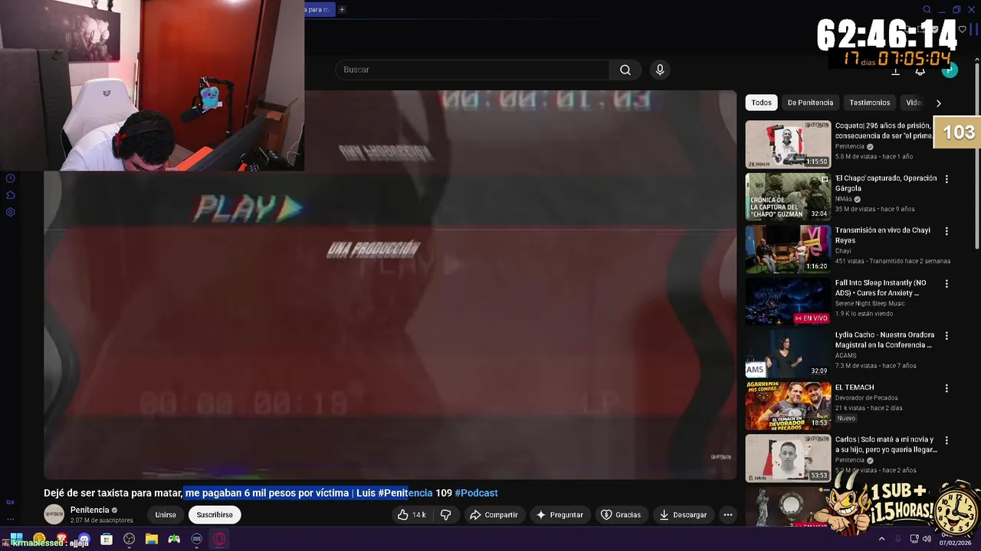The height and width of the screenshot is (551, 981).
Task: Show hidden system tray icons chevron
Action: point(881,539)
